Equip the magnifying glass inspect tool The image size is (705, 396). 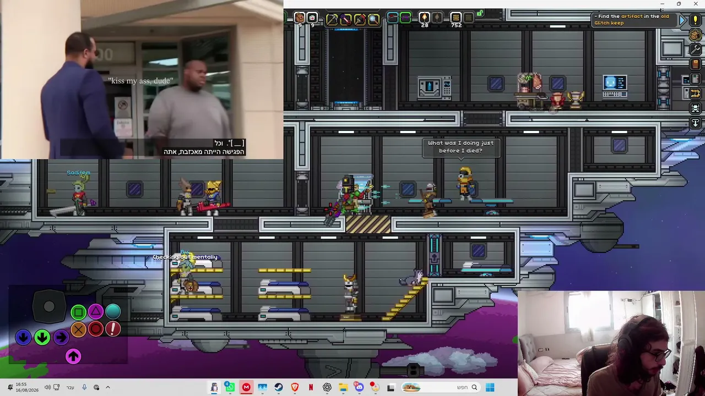373,19
